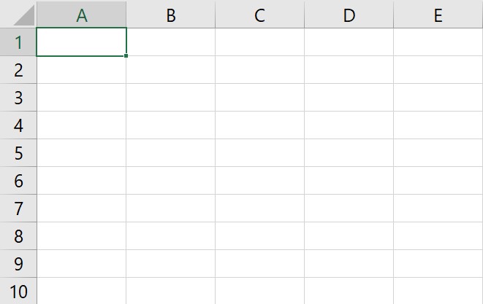Select column A header
Viewport: 483px width, 304px height.
pyautogui.click(x=81, y=14)
